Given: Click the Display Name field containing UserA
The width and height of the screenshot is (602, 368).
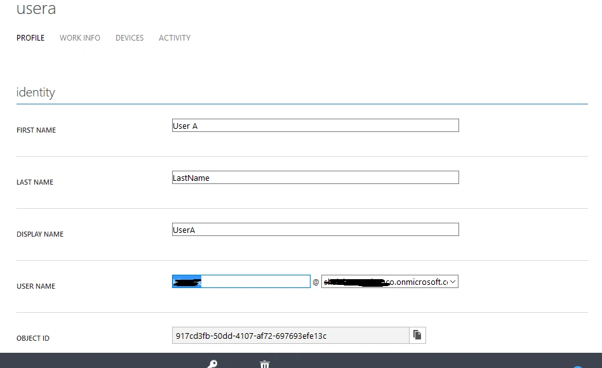Looking at the screenshot, I should click(315, 230).
